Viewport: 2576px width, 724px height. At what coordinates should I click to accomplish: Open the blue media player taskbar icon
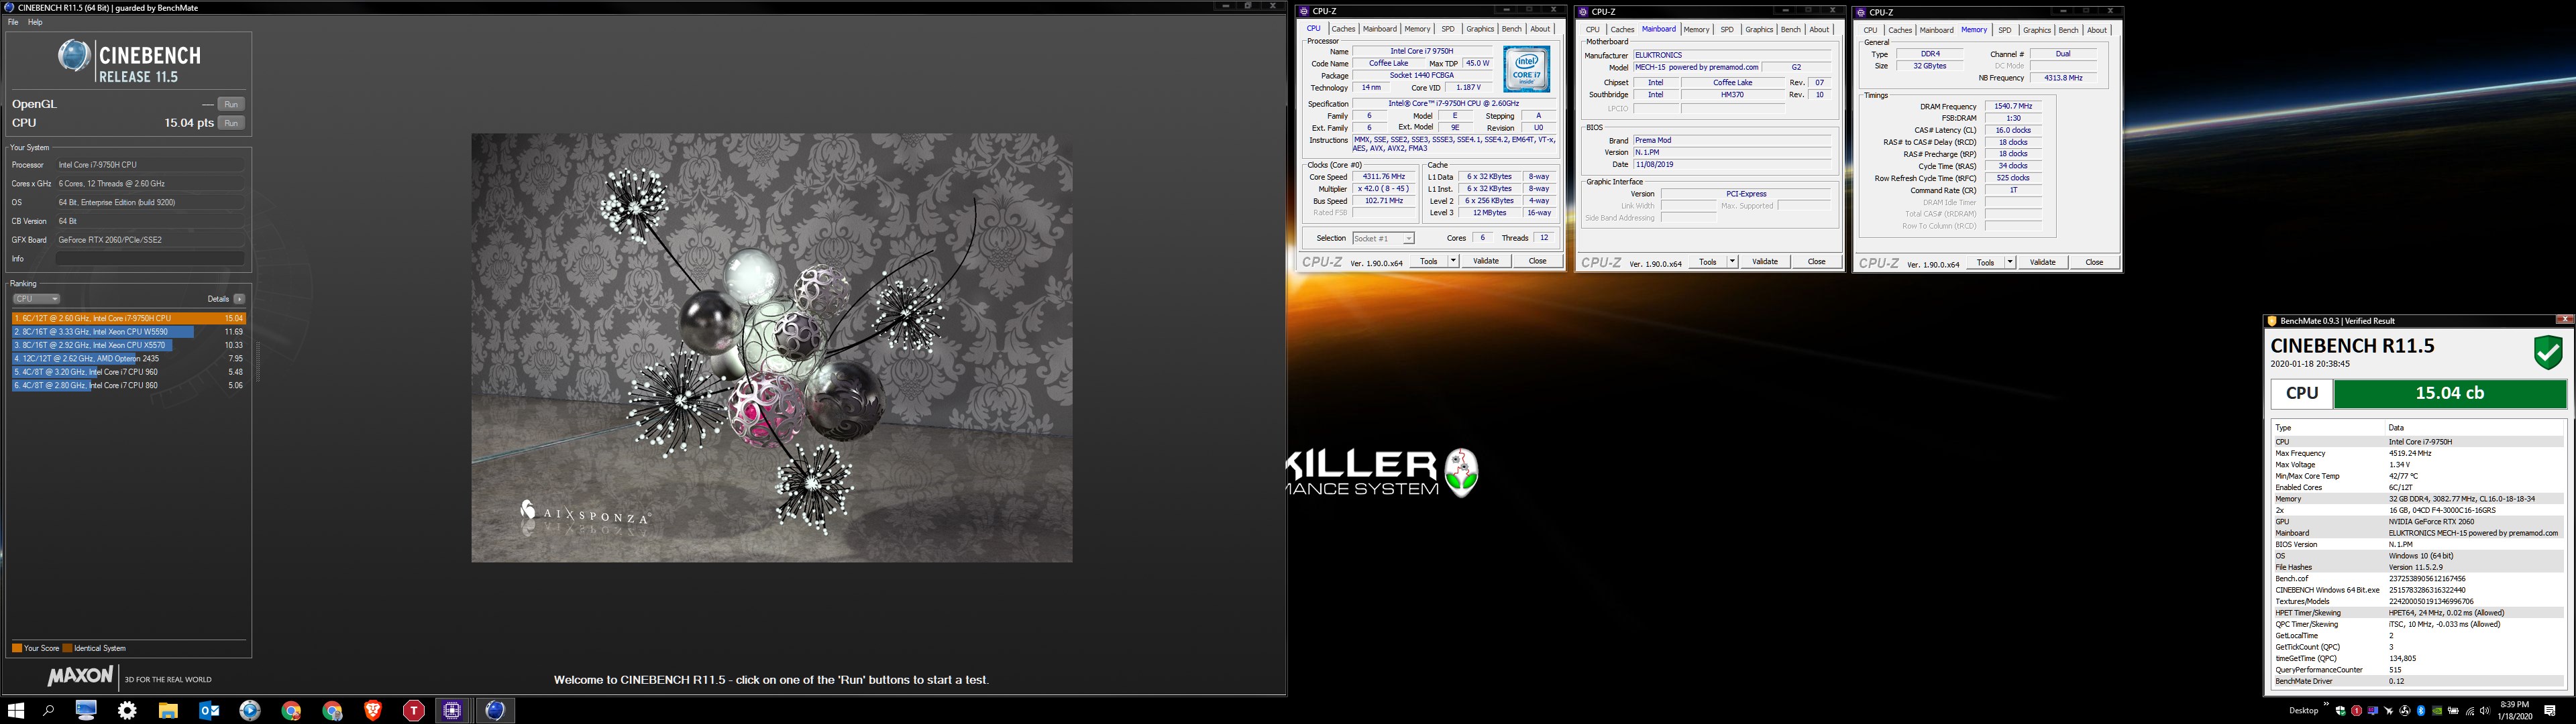[250, 710]
